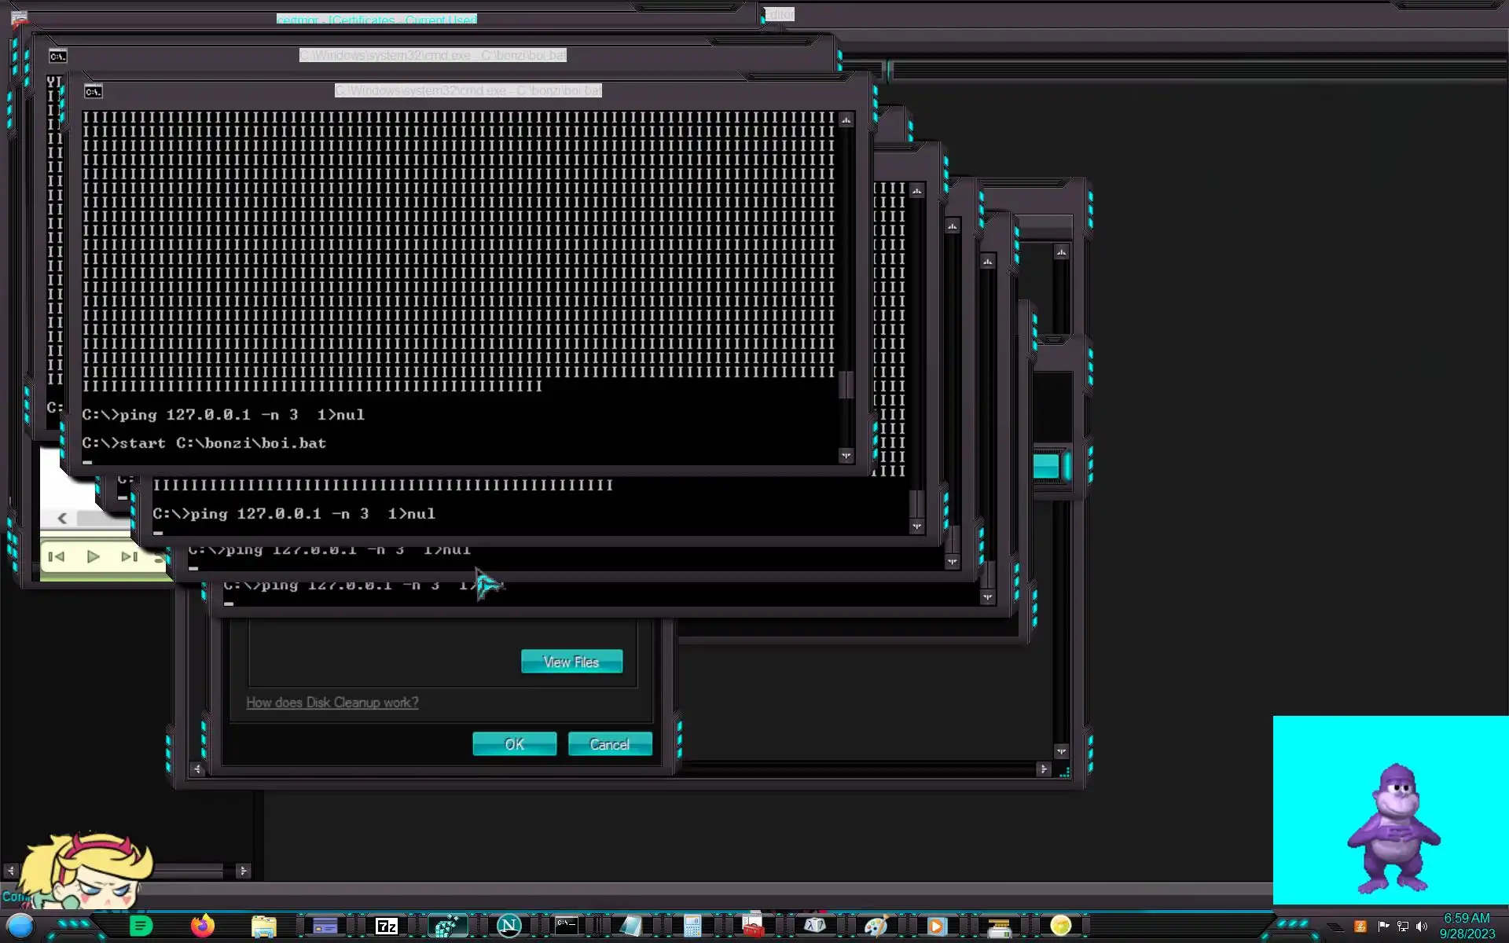Open the green chat app taskbar icon
This screenshot has width=1509, height=943.
coord(141,926)
